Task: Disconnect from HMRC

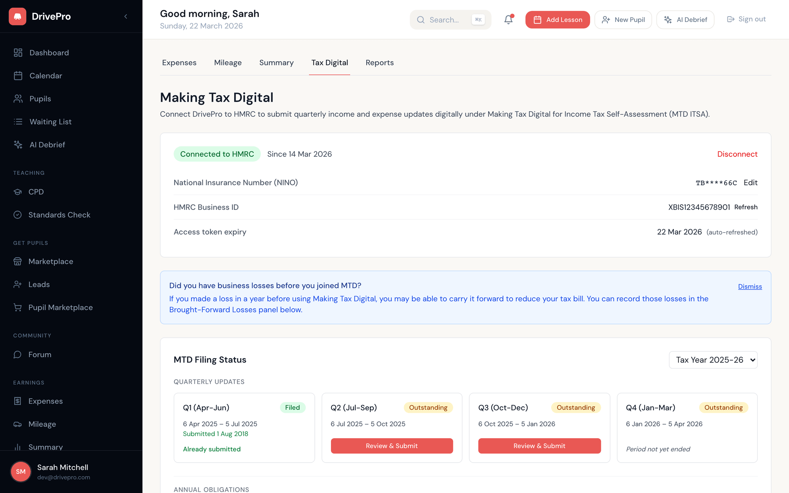Action: 737,154
